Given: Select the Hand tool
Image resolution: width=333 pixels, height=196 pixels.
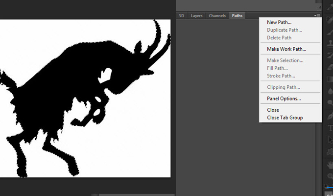Looking at the screenshot, I should pos(330,164).
